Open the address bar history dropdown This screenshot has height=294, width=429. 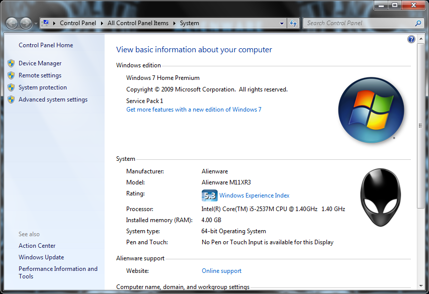click(281, 23)
